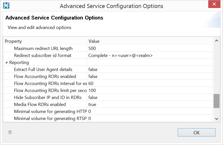The width and height of the screenshot is (223, 145).
Task: Select Maximum redirect URL length row
Action: pyautogui.click(x=43, y=48)
